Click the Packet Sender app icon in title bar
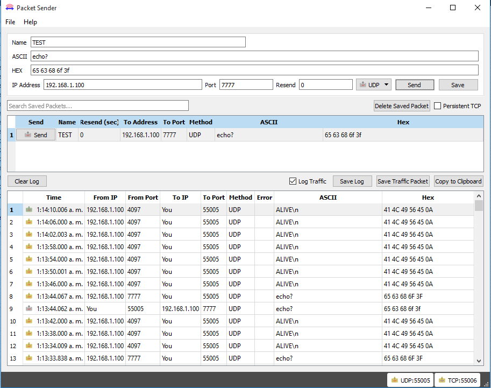Screen dimensions: 491x388 [9, 8]
